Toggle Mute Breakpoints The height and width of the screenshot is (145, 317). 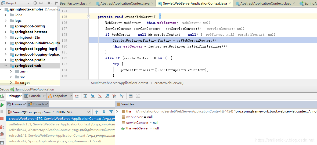2,134
